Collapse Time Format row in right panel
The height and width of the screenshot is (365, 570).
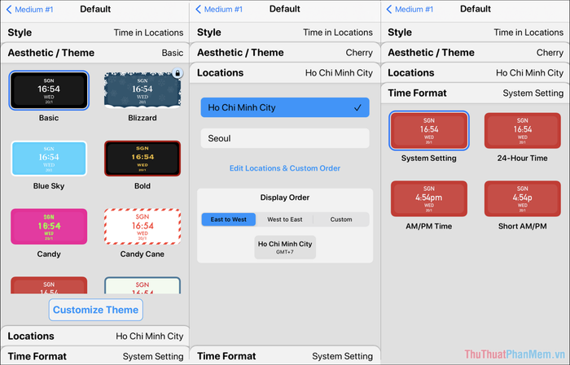[476, 93]
